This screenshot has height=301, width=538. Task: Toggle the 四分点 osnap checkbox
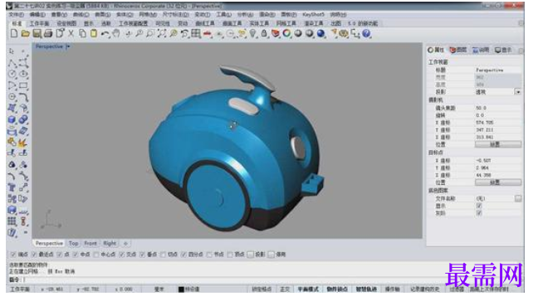[184, 255]
